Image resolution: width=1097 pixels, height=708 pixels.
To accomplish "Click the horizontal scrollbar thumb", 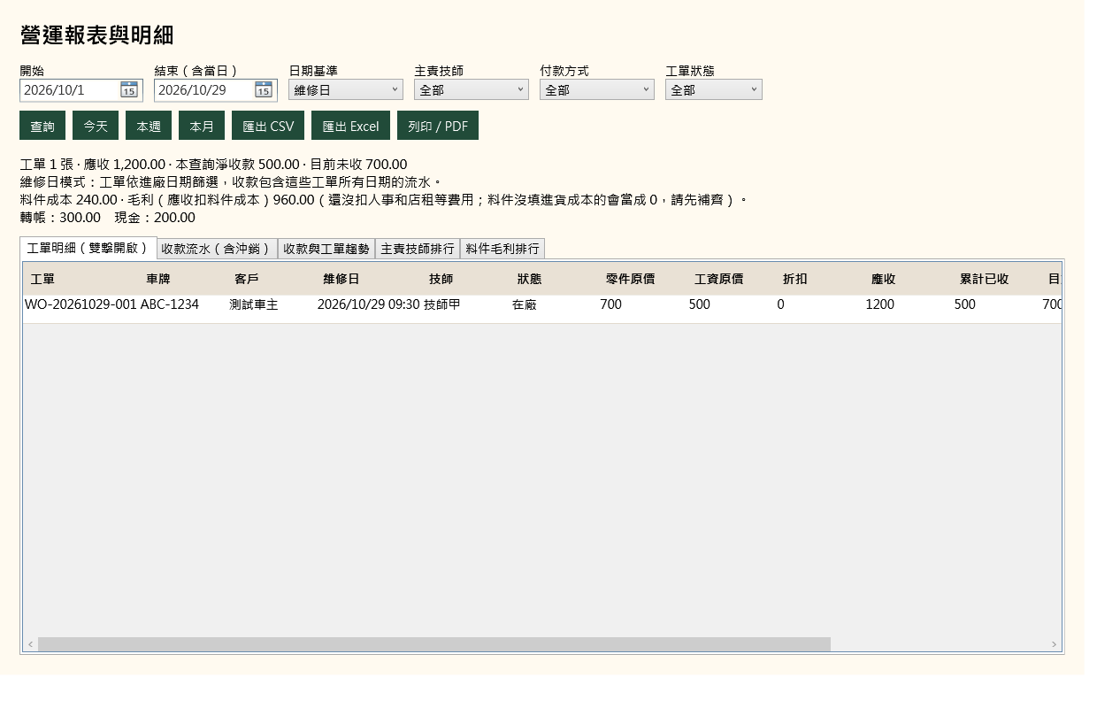I will [434, 644].
